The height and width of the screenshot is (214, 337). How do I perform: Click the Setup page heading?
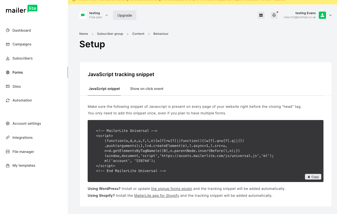tap(92, 44)
